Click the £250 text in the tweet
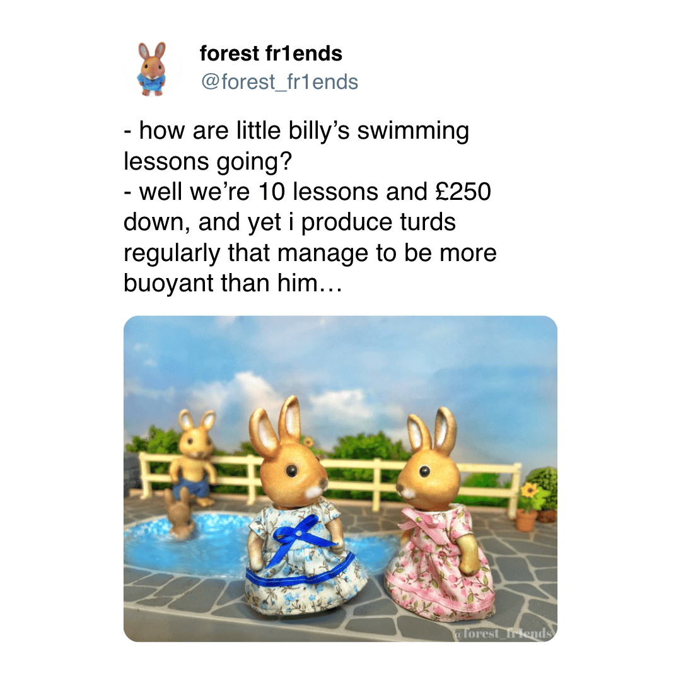This screenshot has height=681, width=681. tap(463, 191)
